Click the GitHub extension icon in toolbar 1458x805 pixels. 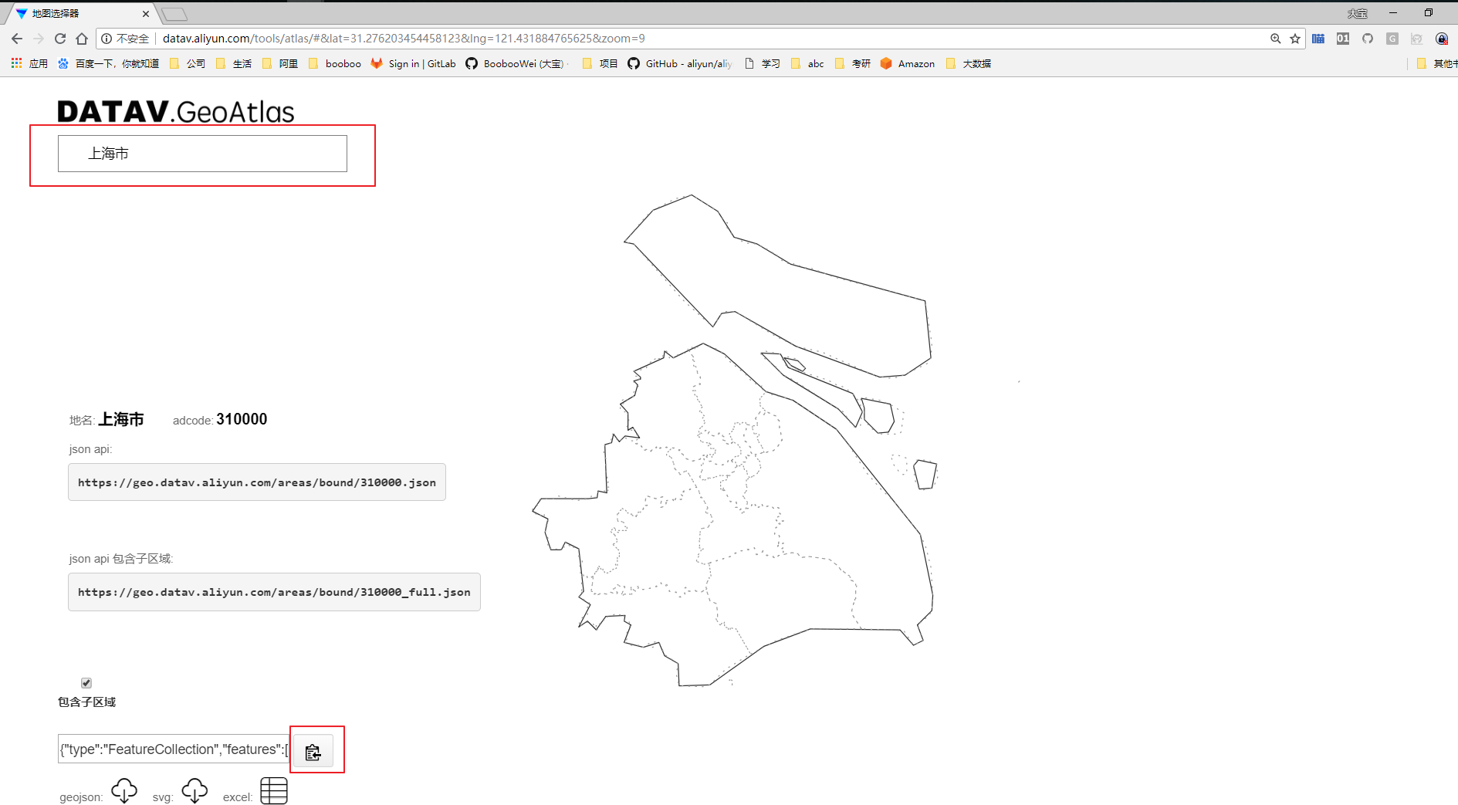pyautogui.click(x=1368, y=39)
